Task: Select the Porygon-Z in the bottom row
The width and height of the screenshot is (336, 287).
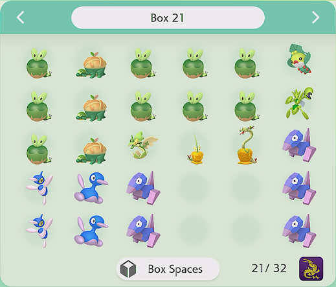Action: 39,231
